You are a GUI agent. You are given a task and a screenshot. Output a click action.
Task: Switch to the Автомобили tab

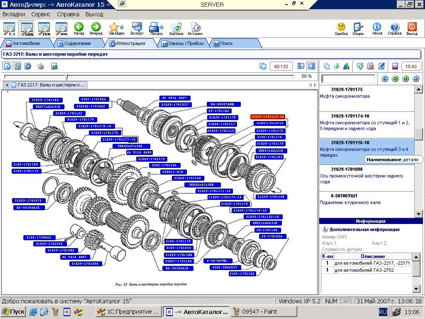pos(26,43)
